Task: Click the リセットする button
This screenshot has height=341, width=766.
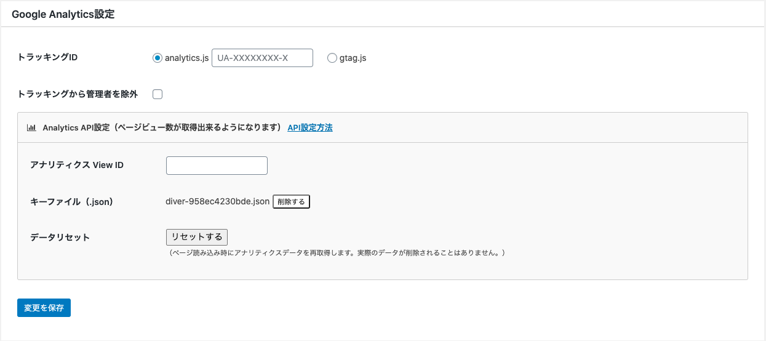Action: 197,237
